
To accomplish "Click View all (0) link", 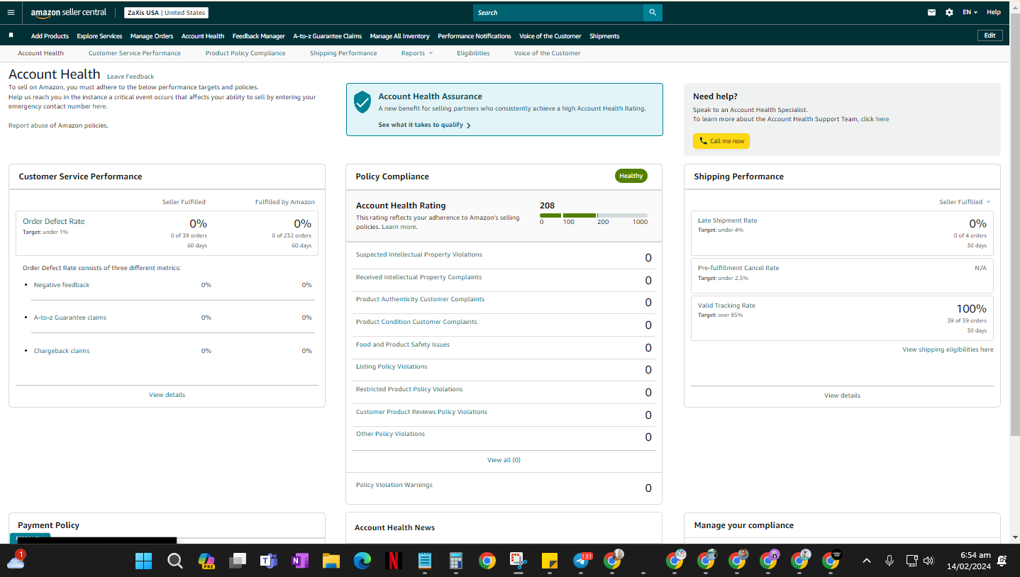I will (x=504, y=460).
